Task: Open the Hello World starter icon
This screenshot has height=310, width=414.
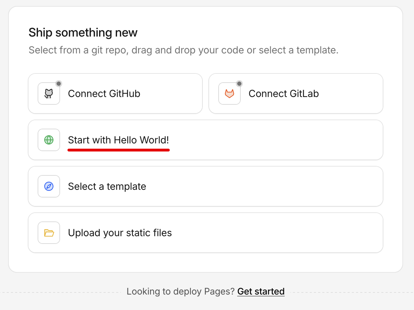Action: pyautogui.click(x=49, y=140)
